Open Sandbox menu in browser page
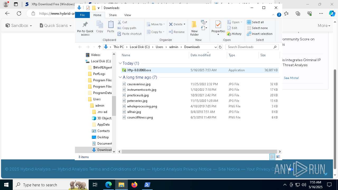The image size is (338, 190). click(x=18, y=26)
